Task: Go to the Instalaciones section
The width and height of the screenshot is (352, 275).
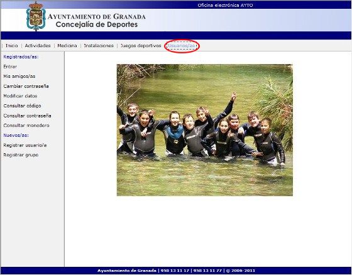Action: pos(99,46)
